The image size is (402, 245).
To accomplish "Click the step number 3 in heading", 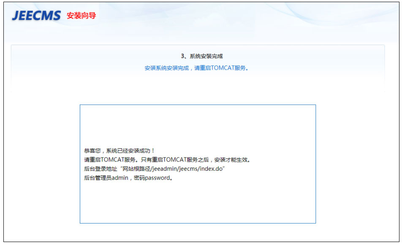I will coord(182,56).
